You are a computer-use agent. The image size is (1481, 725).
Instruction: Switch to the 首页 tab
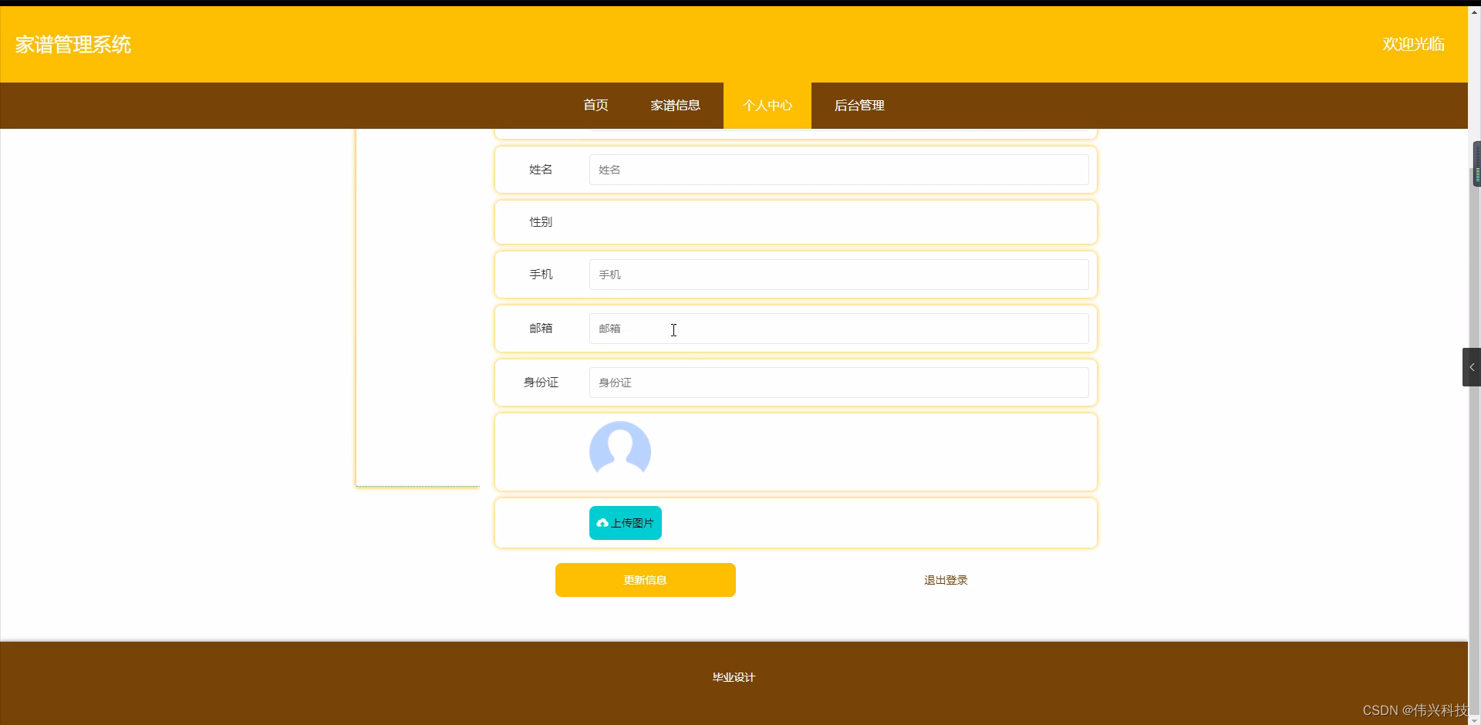pos(595,105)
